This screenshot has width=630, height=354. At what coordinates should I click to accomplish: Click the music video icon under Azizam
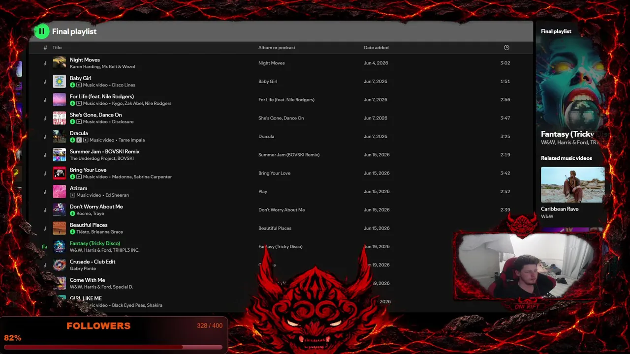[72, 195]
